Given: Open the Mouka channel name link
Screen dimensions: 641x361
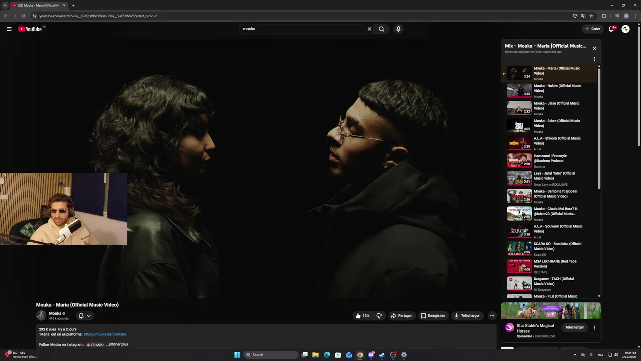Looking at the screenshot, I should pos(55,313).
